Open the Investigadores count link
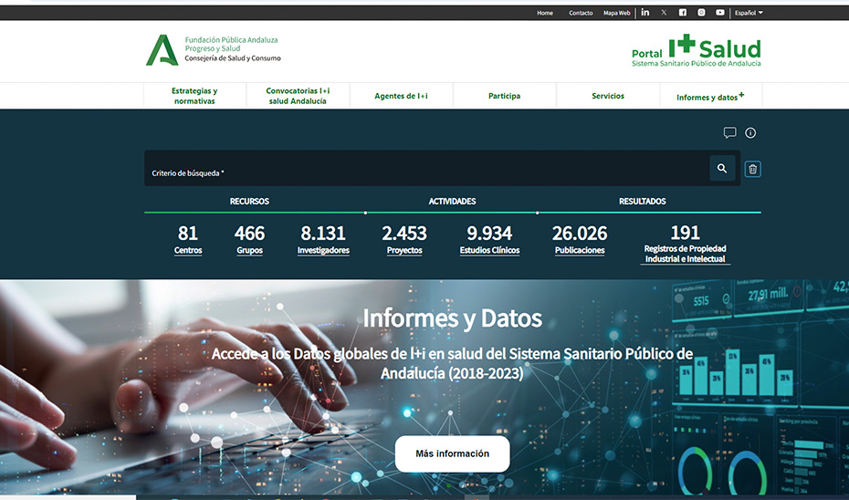The image size is (849, 500). [323, 250]
